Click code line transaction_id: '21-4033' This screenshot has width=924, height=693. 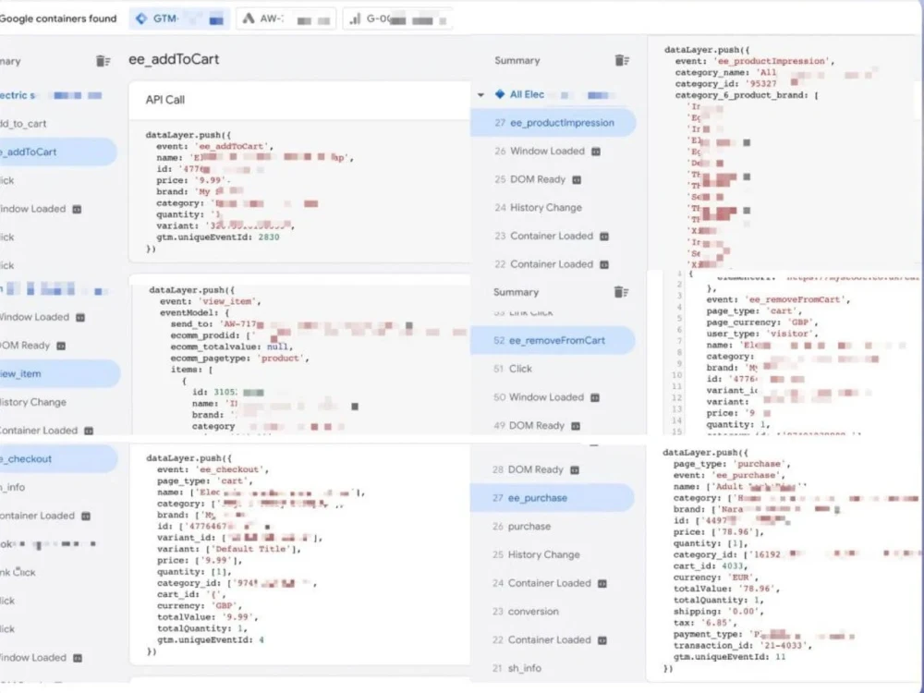[x=743, y=646]
